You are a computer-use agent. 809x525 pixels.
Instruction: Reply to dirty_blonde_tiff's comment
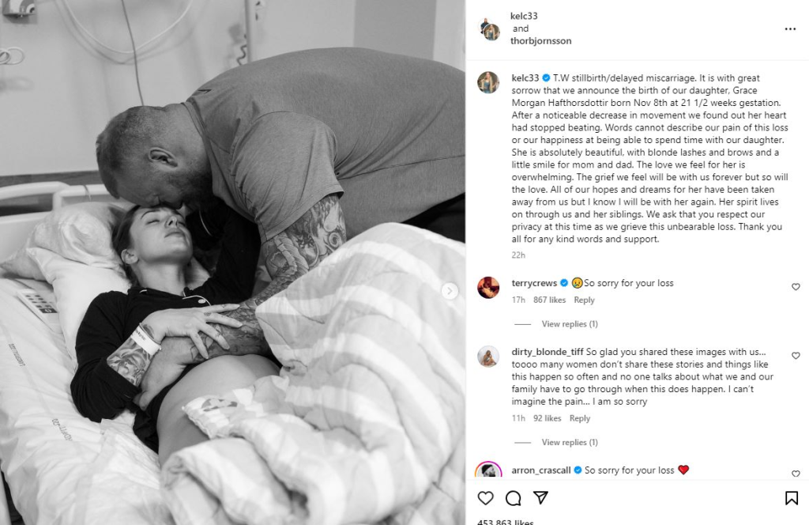click(x=579, y=418)
